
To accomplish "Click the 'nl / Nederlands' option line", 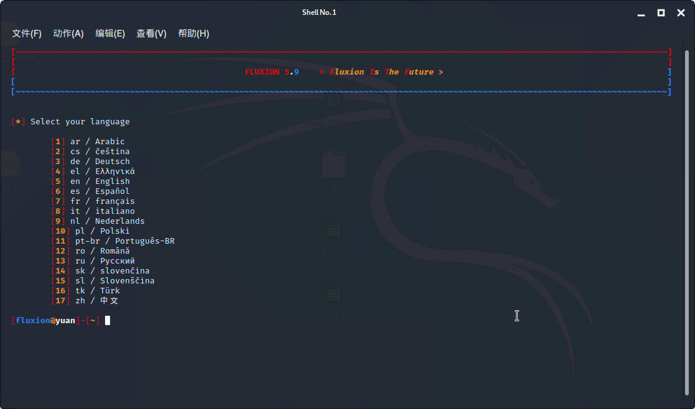I will (x=98, y=221).
